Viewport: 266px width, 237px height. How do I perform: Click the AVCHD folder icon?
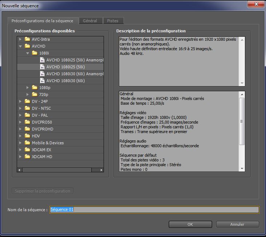[x=27, y=46]
